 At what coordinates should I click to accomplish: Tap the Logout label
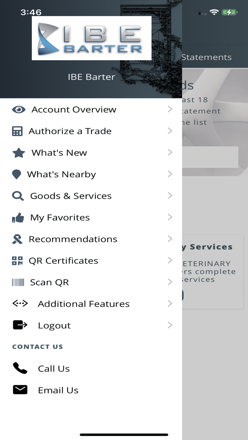click(x=54, y=325)
